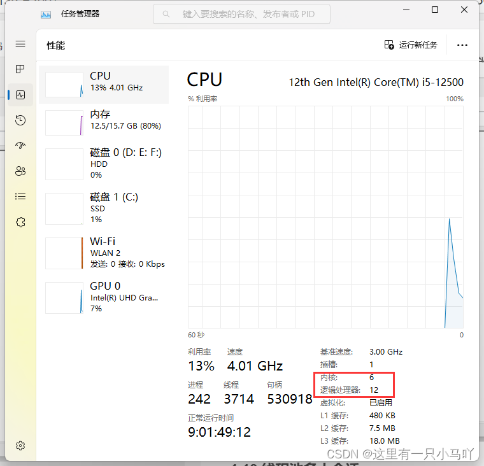The image size is (484, 466).
Task: Click the 13% utilization value
Action: [x=201, y=366]
